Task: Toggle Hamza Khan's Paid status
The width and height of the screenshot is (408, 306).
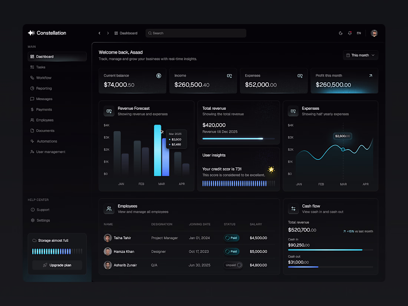Action: [x=231, y=251]
